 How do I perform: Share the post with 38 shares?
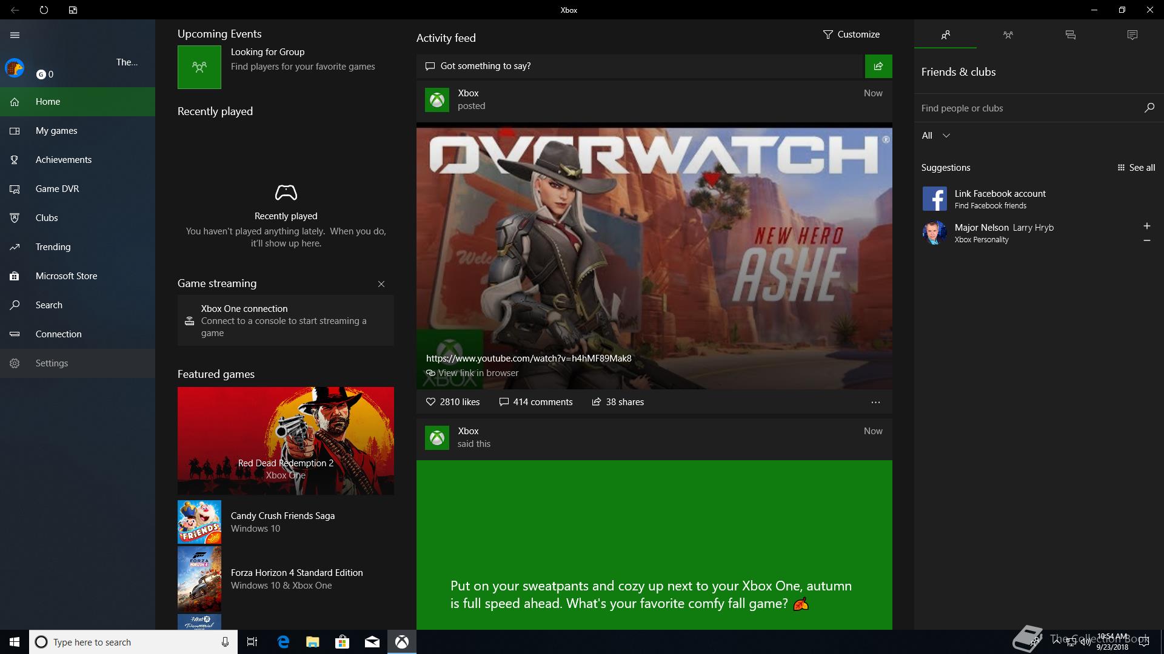618,402
